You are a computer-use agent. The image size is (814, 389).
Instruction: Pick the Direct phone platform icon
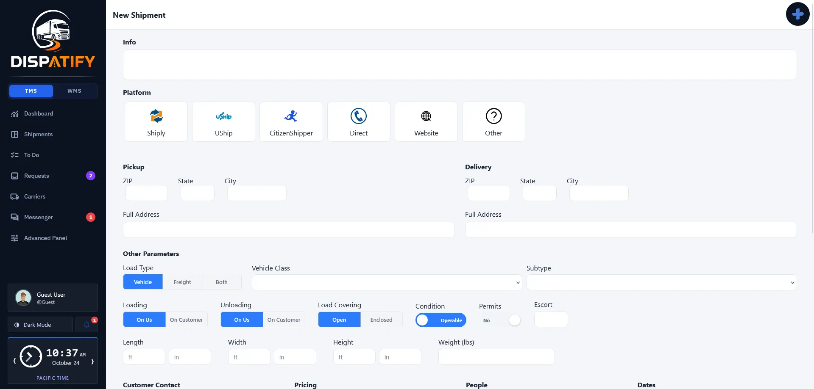359,121
